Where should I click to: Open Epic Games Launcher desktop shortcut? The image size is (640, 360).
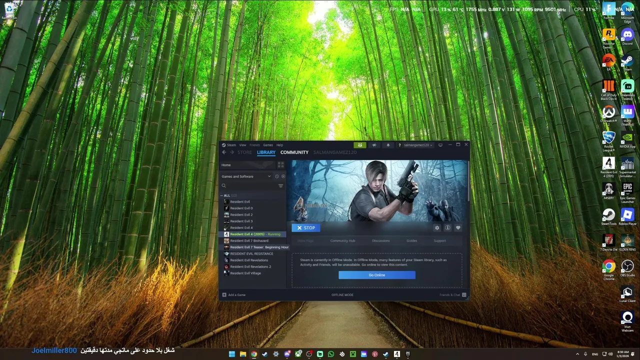[627, 193]
